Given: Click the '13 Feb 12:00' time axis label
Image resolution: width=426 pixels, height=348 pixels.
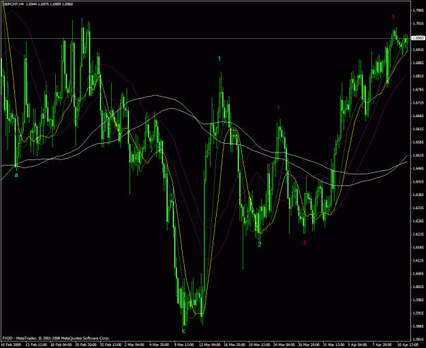Looking at the screenshot, I should point(35,345).
